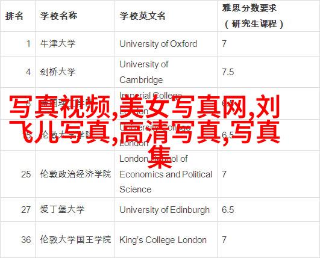Select King's College London text

coord(163,240)
